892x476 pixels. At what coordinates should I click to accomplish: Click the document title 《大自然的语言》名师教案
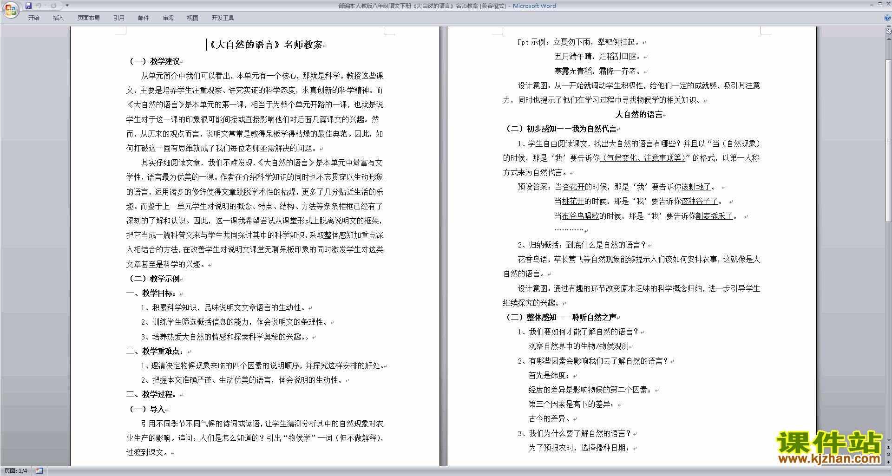(x=265, y=45)
